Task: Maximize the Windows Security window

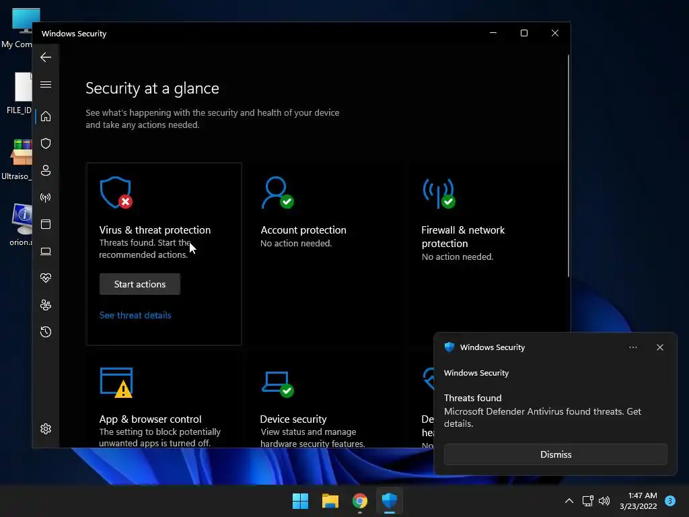Action: click(x=523, y=33)
